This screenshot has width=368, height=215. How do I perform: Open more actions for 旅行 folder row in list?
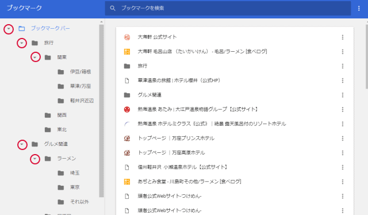(343, 66)
